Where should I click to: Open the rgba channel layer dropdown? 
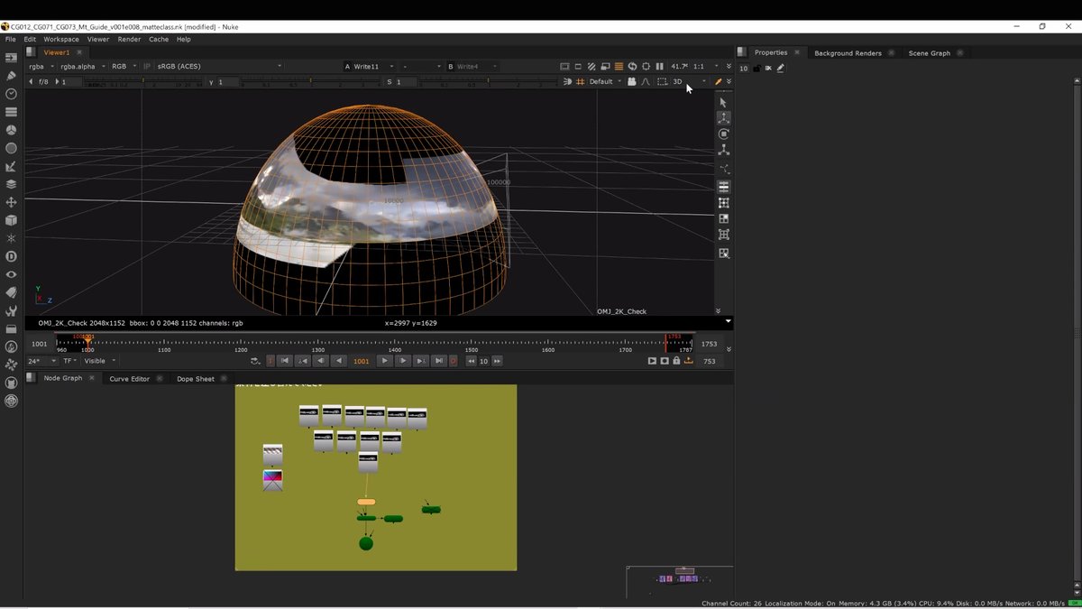pyautogui.click(x=41, y=66)
